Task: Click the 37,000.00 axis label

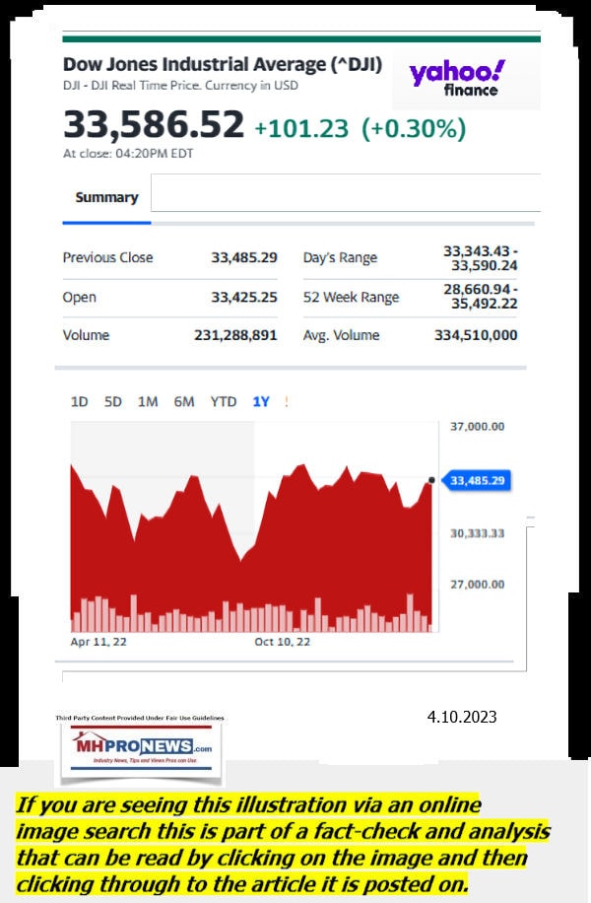Action: tap(477, 426)
